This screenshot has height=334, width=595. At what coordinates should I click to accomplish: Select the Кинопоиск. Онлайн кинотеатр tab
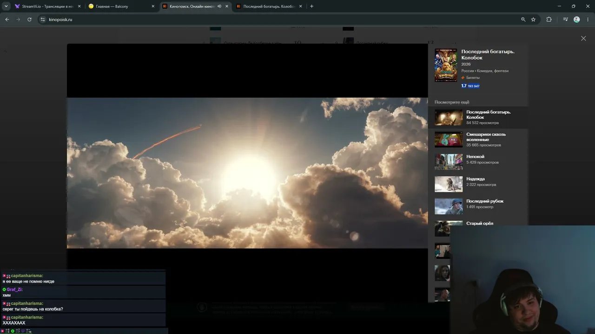[x=195, y=6]
